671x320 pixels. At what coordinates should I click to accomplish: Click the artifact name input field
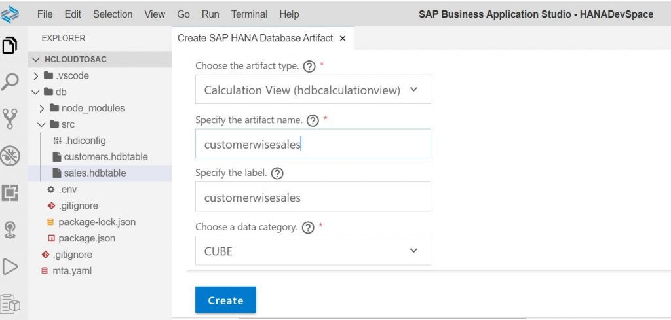pyautogui.click(x=313, y=143)
